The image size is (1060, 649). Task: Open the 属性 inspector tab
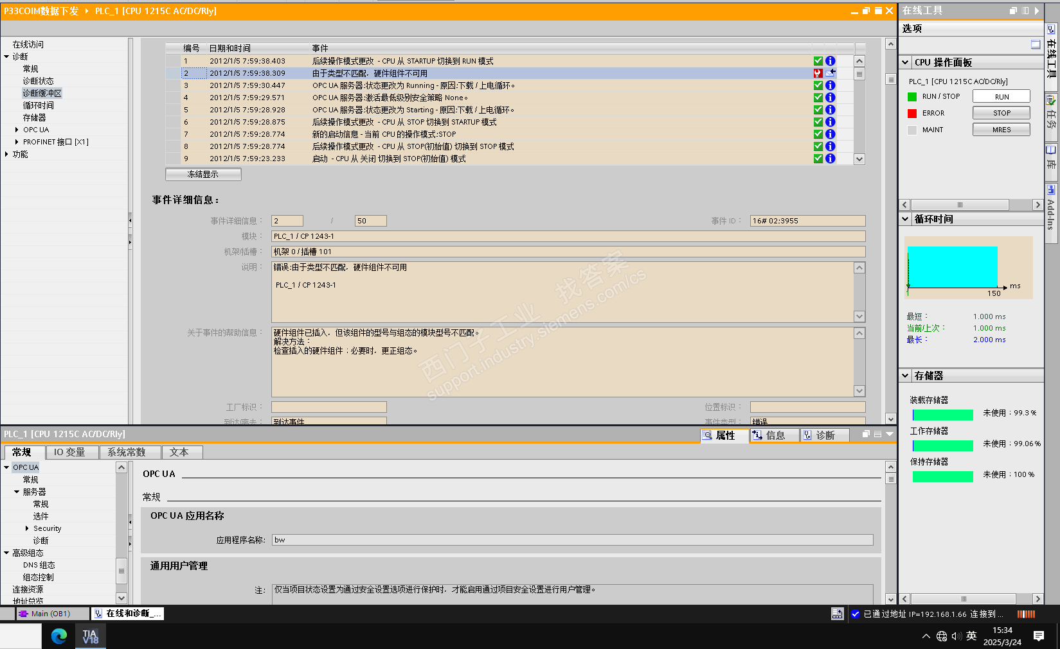724,435
